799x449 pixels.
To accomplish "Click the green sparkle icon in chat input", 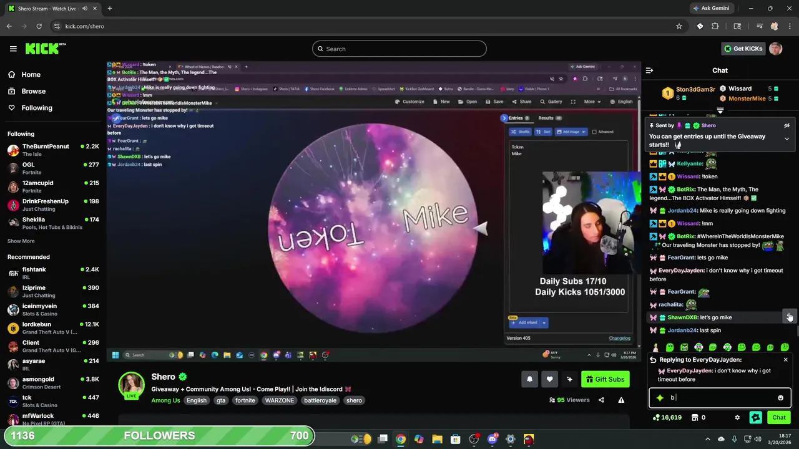I will (660, 398).
